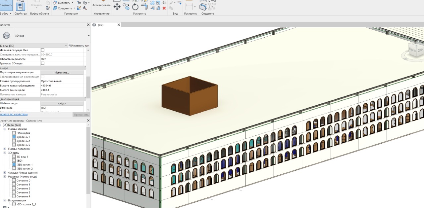Click "Изменить..." for visualization parameters
Image resolution: width=424 pixels, height=208 pixels.
point(62,72)
